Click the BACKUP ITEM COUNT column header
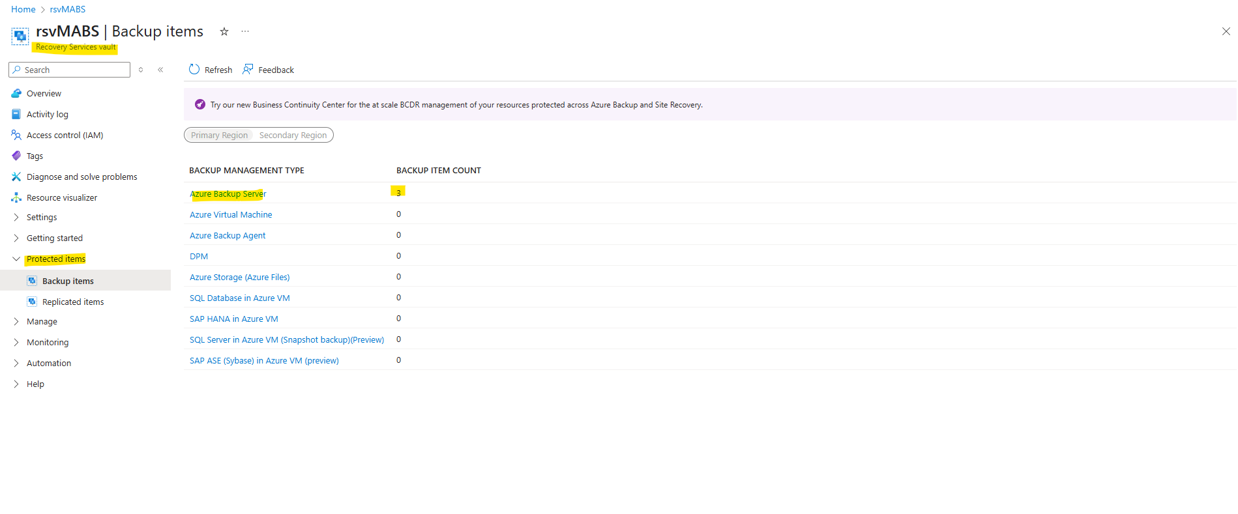Viewport: 1238px width, 514px height. (439, 170)
